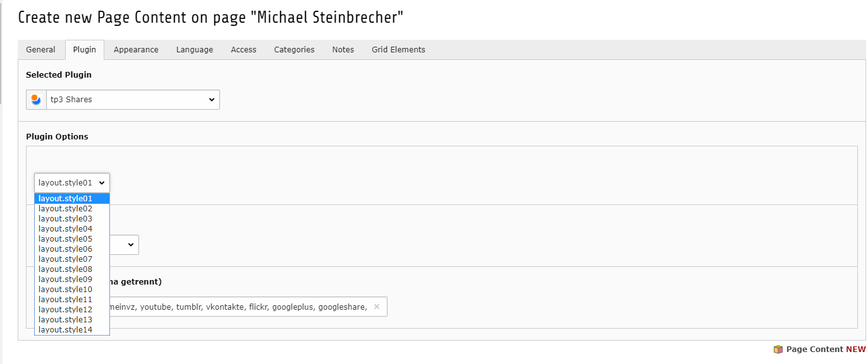Switch to the General tab
868x364 pixels.
click(x=40, y=50)
